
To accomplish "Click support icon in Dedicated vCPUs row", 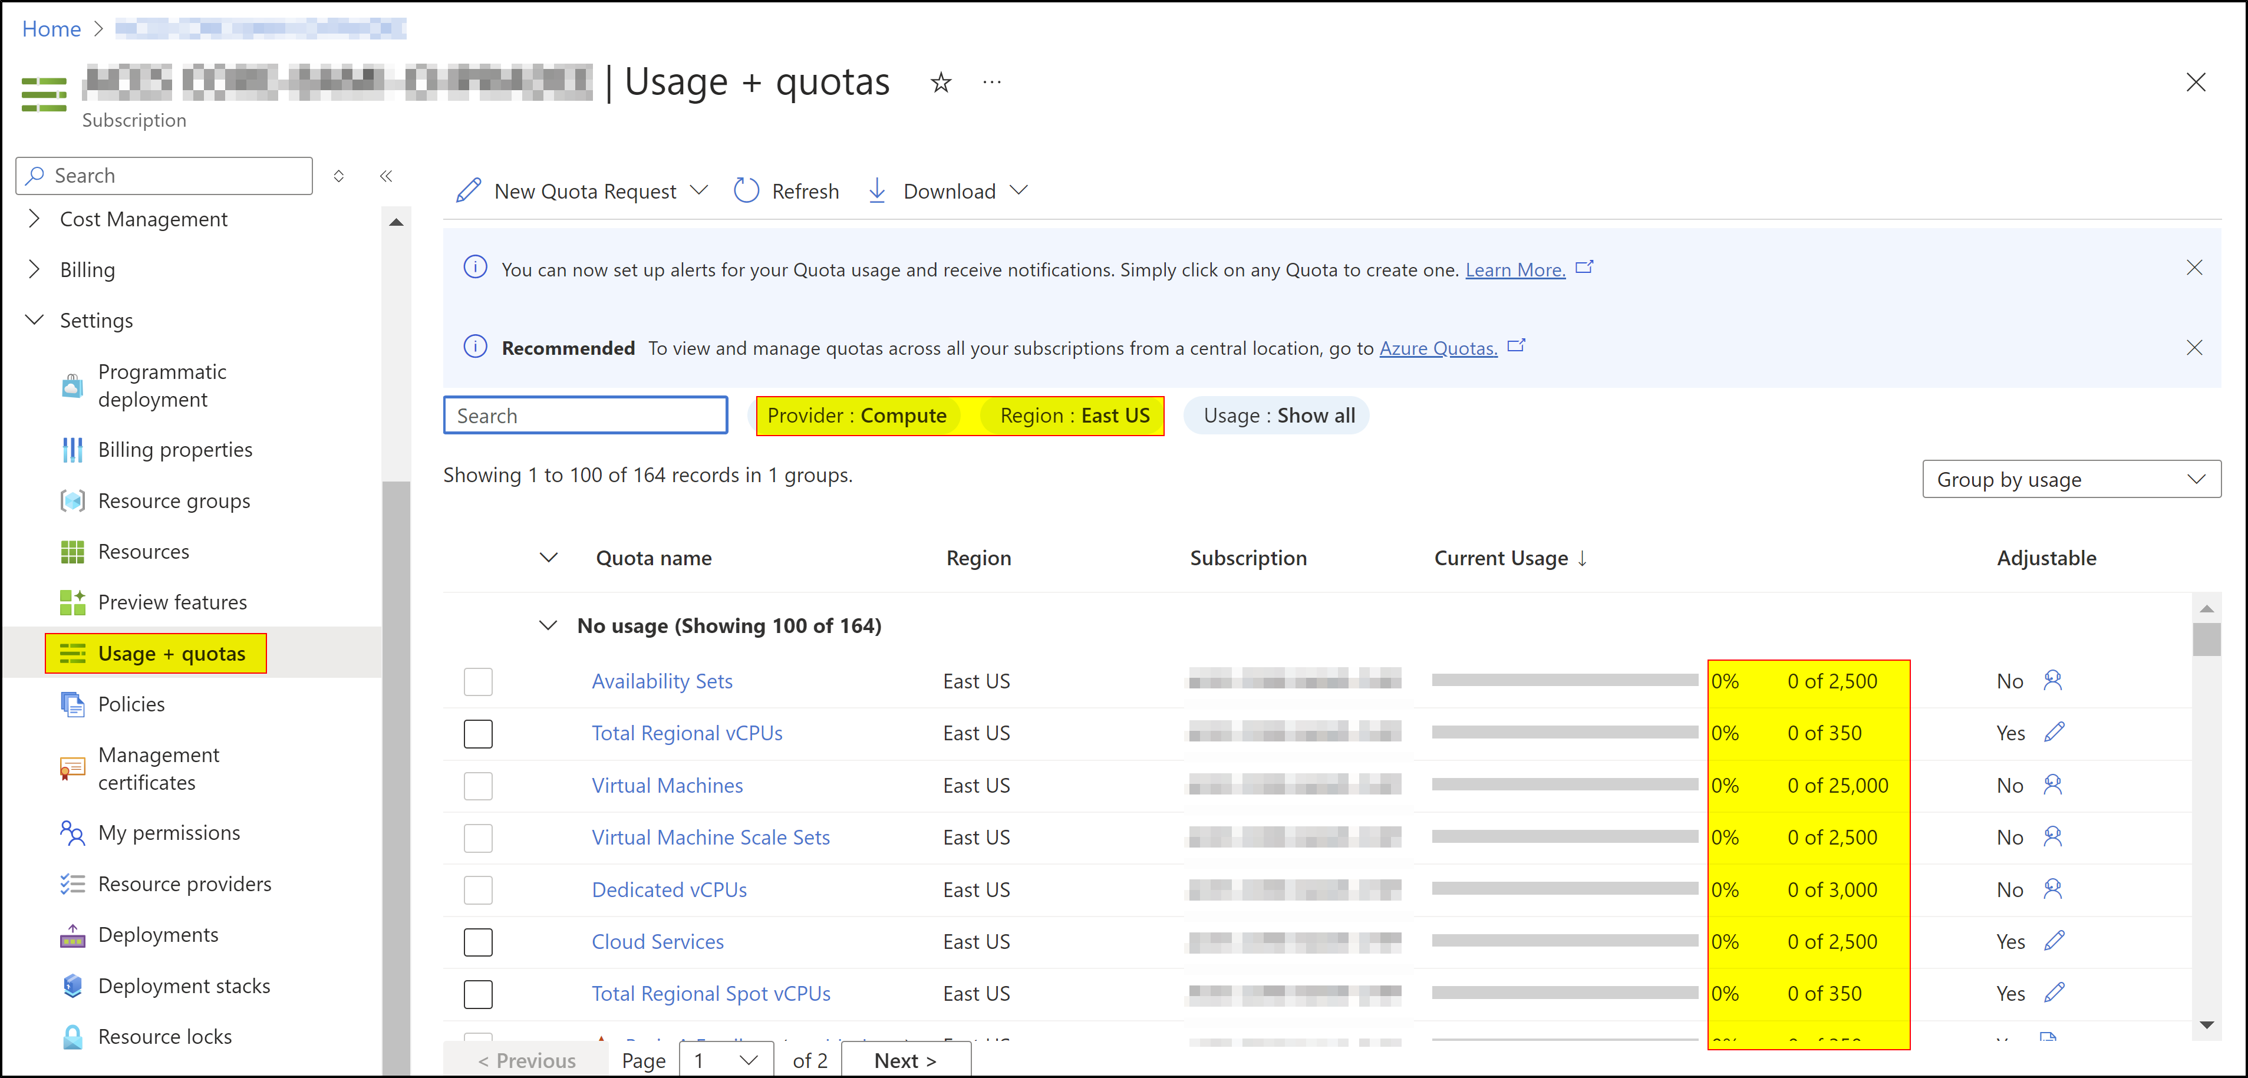I will [x=2052, y=889].
